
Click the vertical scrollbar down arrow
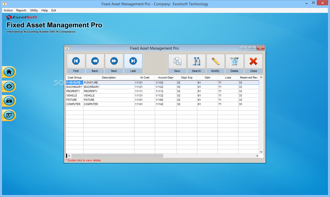[261, 152]
